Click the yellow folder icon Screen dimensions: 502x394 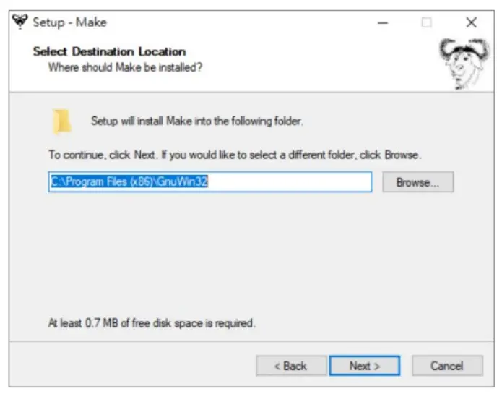click(61, 121)
